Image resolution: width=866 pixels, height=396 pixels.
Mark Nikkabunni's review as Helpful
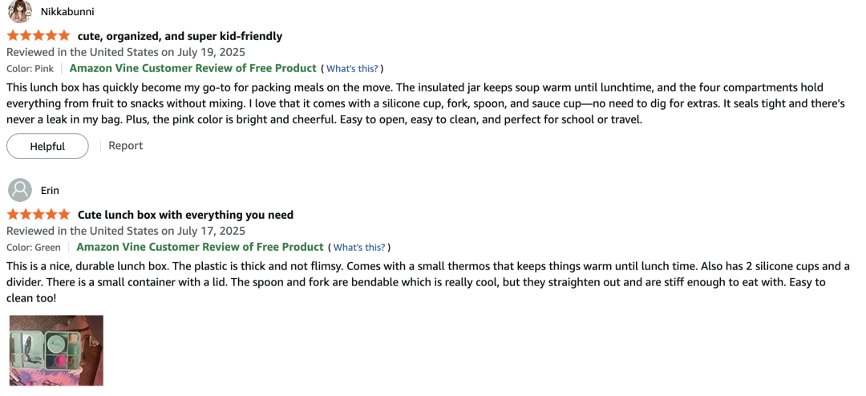click(47, 146)
